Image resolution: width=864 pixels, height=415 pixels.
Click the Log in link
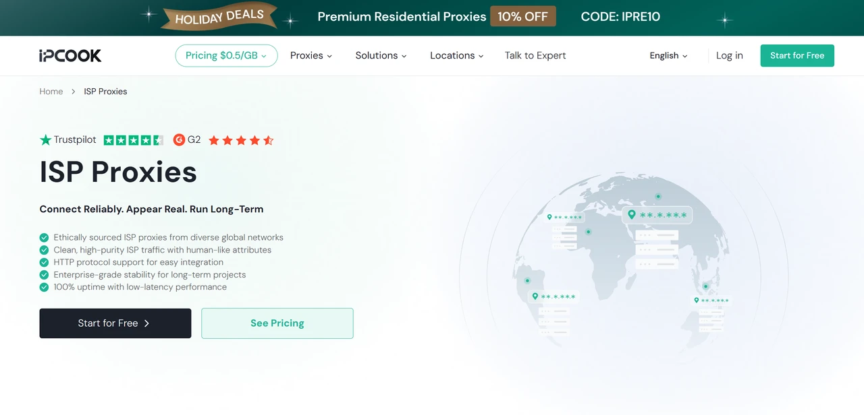tap(729, 55)
